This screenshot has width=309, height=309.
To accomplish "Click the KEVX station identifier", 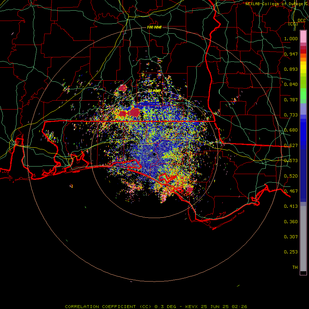I will 191,307.
